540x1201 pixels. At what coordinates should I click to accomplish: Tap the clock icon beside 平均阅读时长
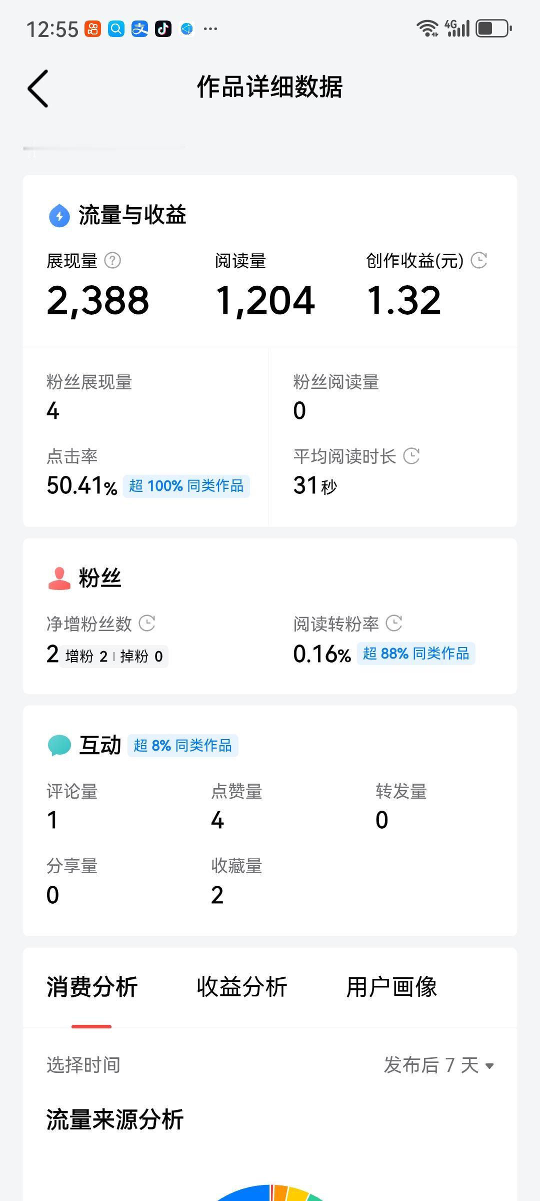[x=411, y=456]
